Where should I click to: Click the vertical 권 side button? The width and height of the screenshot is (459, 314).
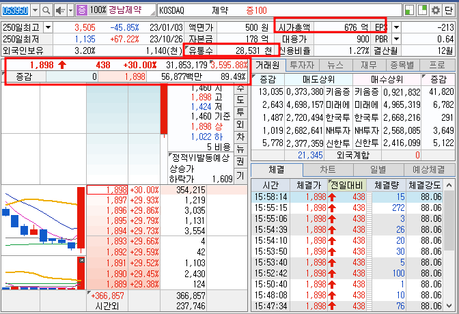pos(240,161)
